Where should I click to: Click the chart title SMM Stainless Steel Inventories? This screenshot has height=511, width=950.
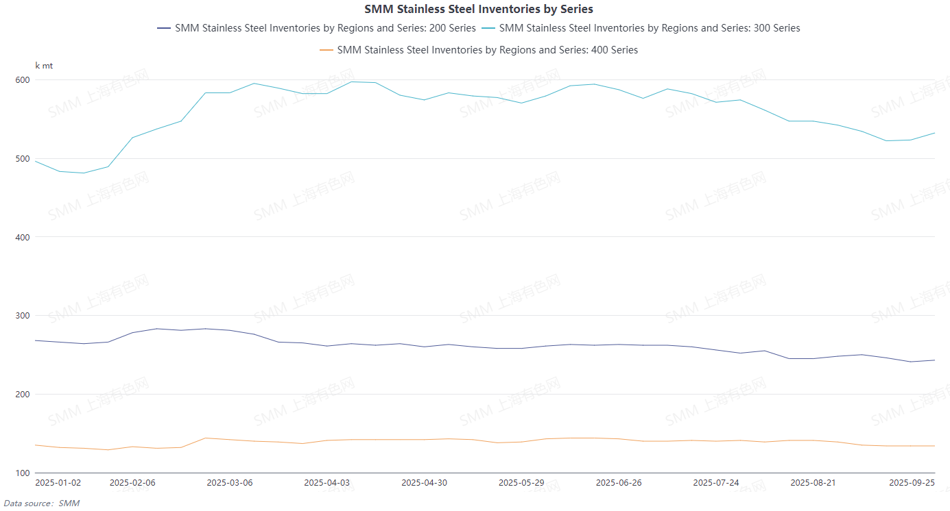click(479, 9)
